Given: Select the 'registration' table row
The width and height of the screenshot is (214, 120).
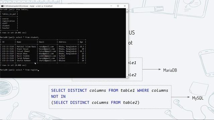Looking at the screenshot, I should click(x=8, y=21).
